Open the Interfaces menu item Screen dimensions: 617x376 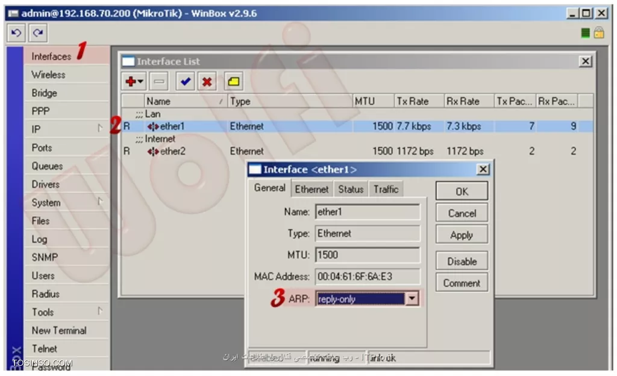[67, 56]
